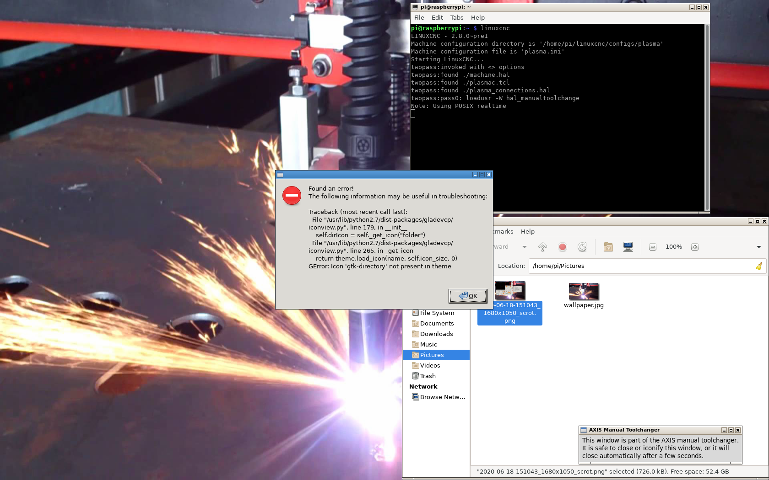Image resolution: width=769 pixels, height=480 pixels.
Task: Click the Computer icon in toolbar
Action: pyautogui.click(x=628, y=247)
